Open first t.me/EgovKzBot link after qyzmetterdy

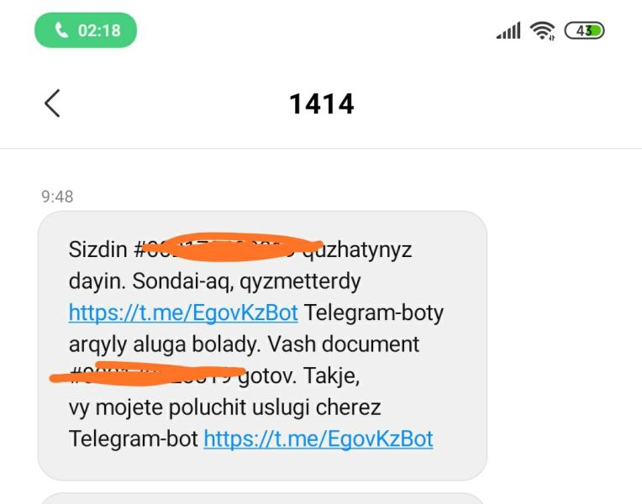coord(183,313)
